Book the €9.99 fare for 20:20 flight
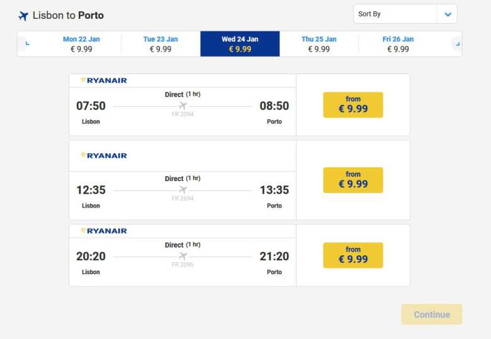The width and height of the screenshot is (491, 339). click(353, 255)
